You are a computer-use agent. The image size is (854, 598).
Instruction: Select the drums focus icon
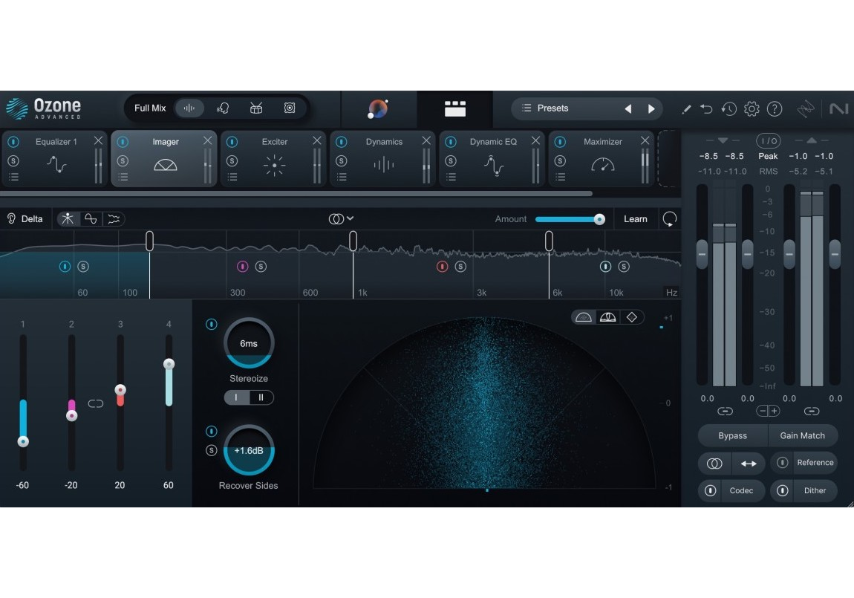point(256,108)
